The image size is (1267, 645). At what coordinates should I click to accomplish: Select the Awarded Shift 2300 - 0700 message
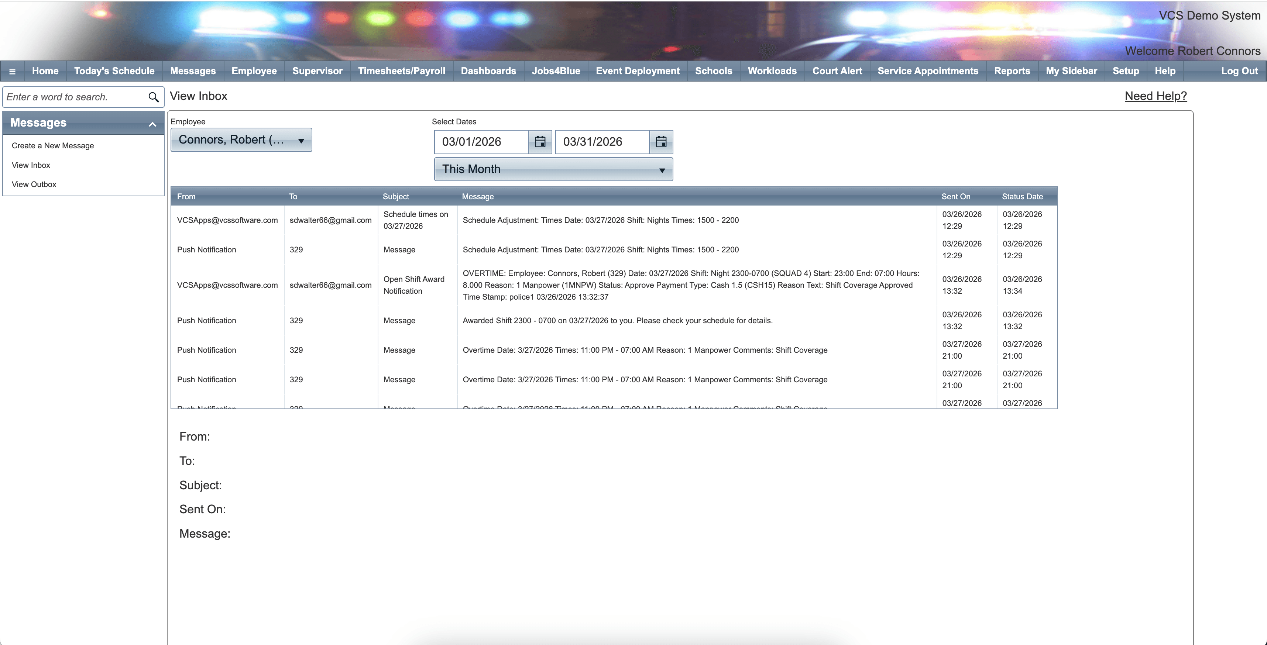617,321
